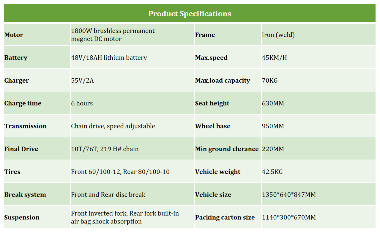Select the Packing carton size value
The height and width of the screenshot is (233, 380).
pos(289,218)
